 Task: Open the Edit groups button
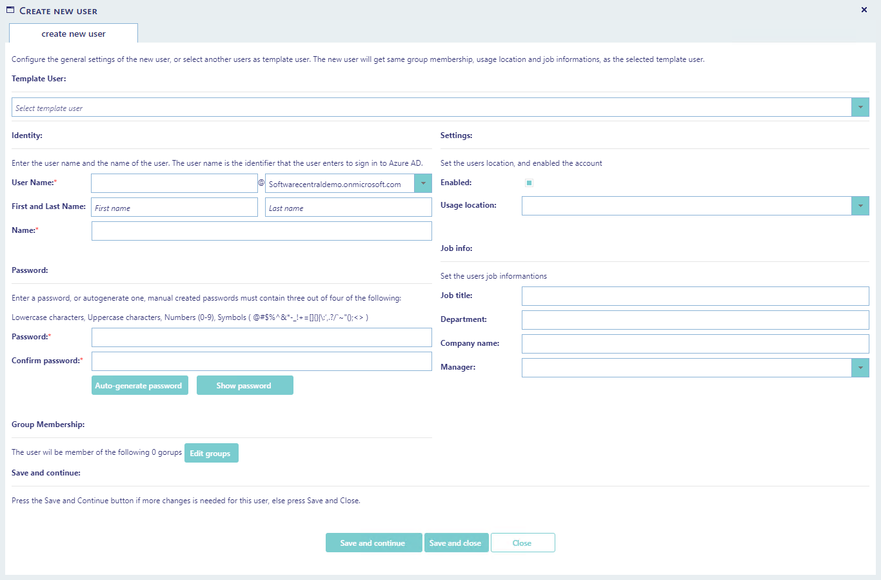click(212, 453)
